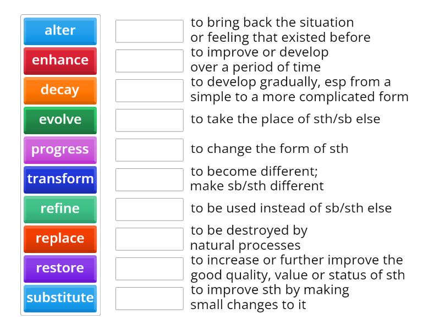This screenshot has height=330, width=440.
Task: Click the box beside 'to become different'
Action: [x=149, y=179]
